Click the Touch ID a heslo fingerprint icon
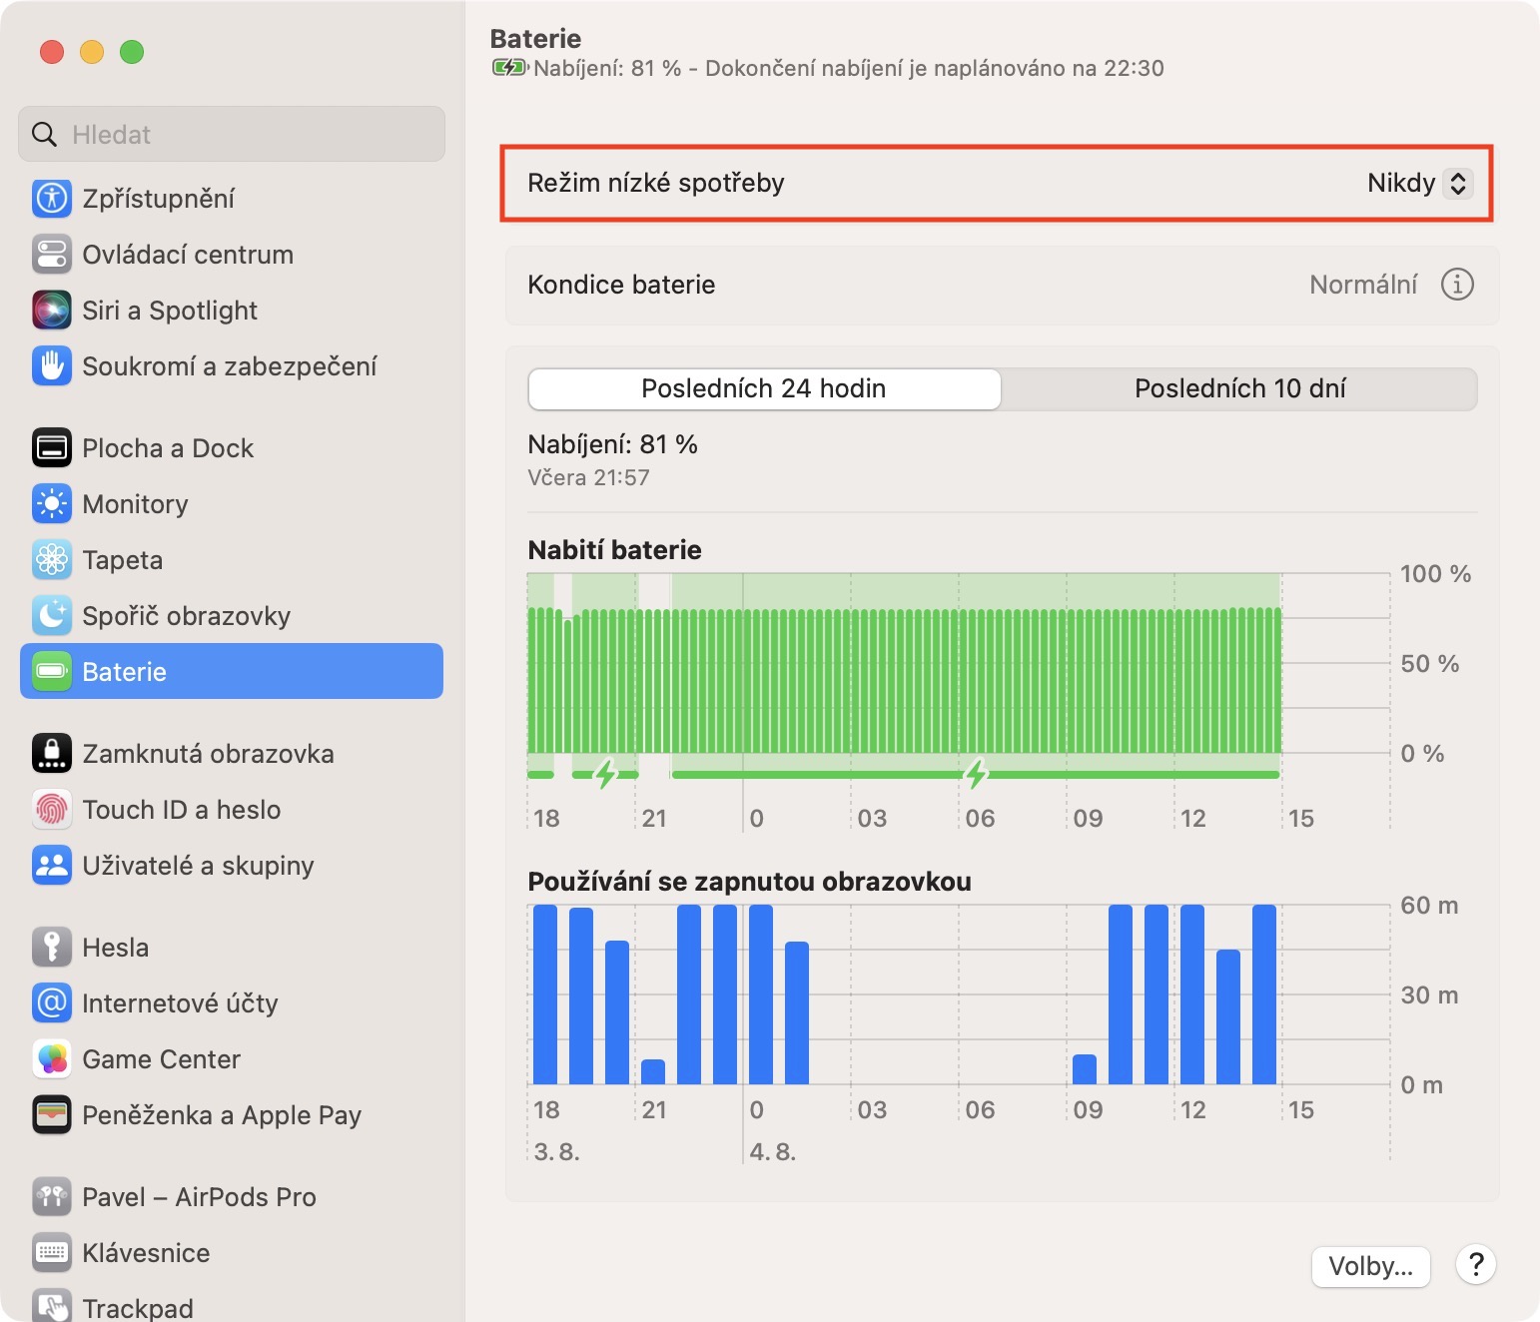This screenshot has height=1322, width=1540. click(52, 809)
